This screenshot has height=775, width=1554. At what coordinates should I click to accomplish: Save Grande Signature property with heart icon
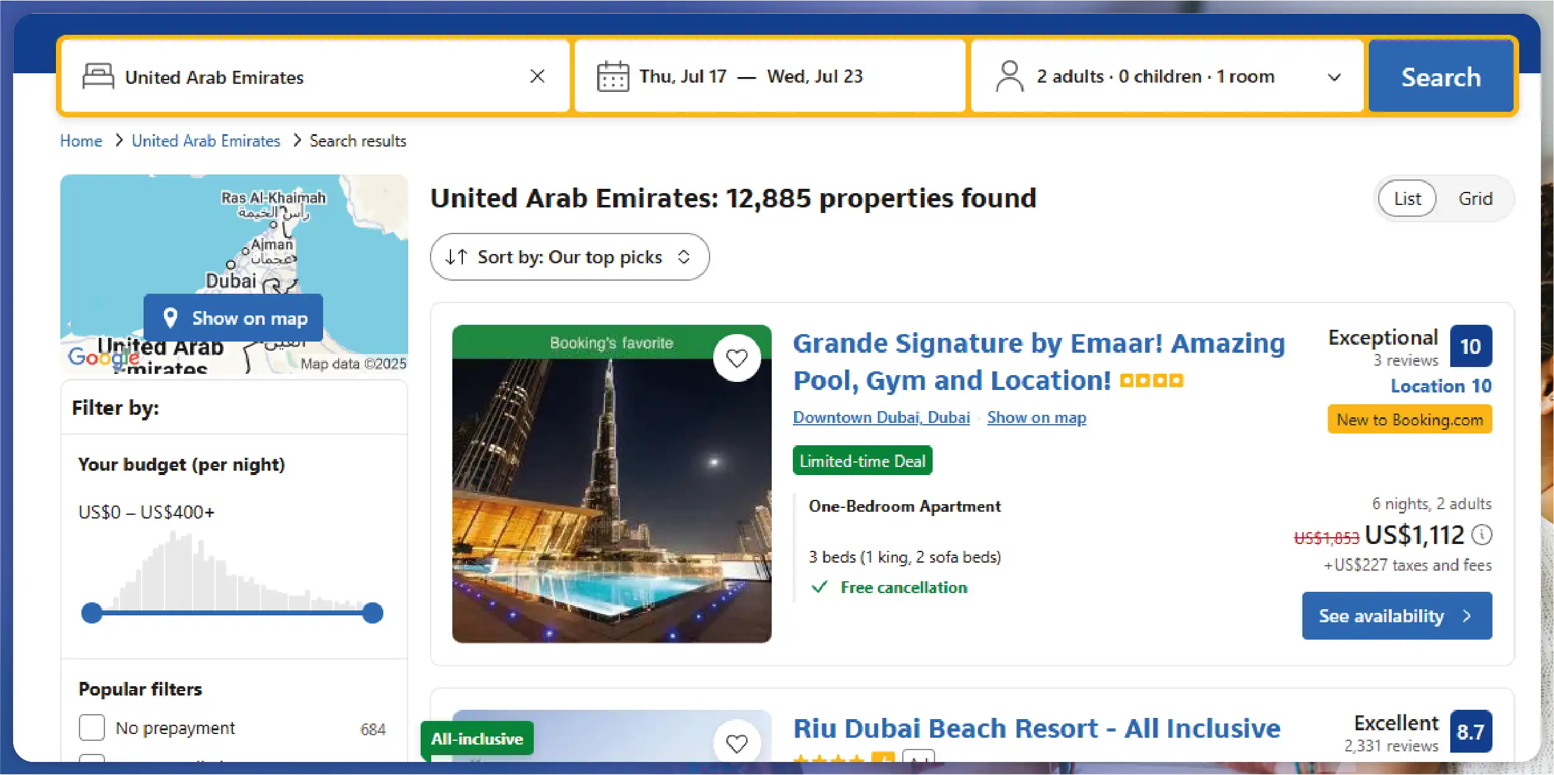click(x=737, y=358)
